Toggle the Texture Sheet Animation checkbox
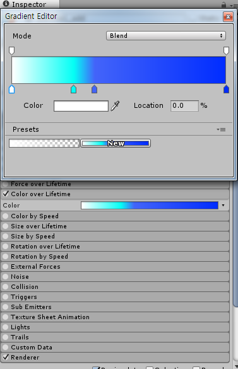 (x=6, y=317)
